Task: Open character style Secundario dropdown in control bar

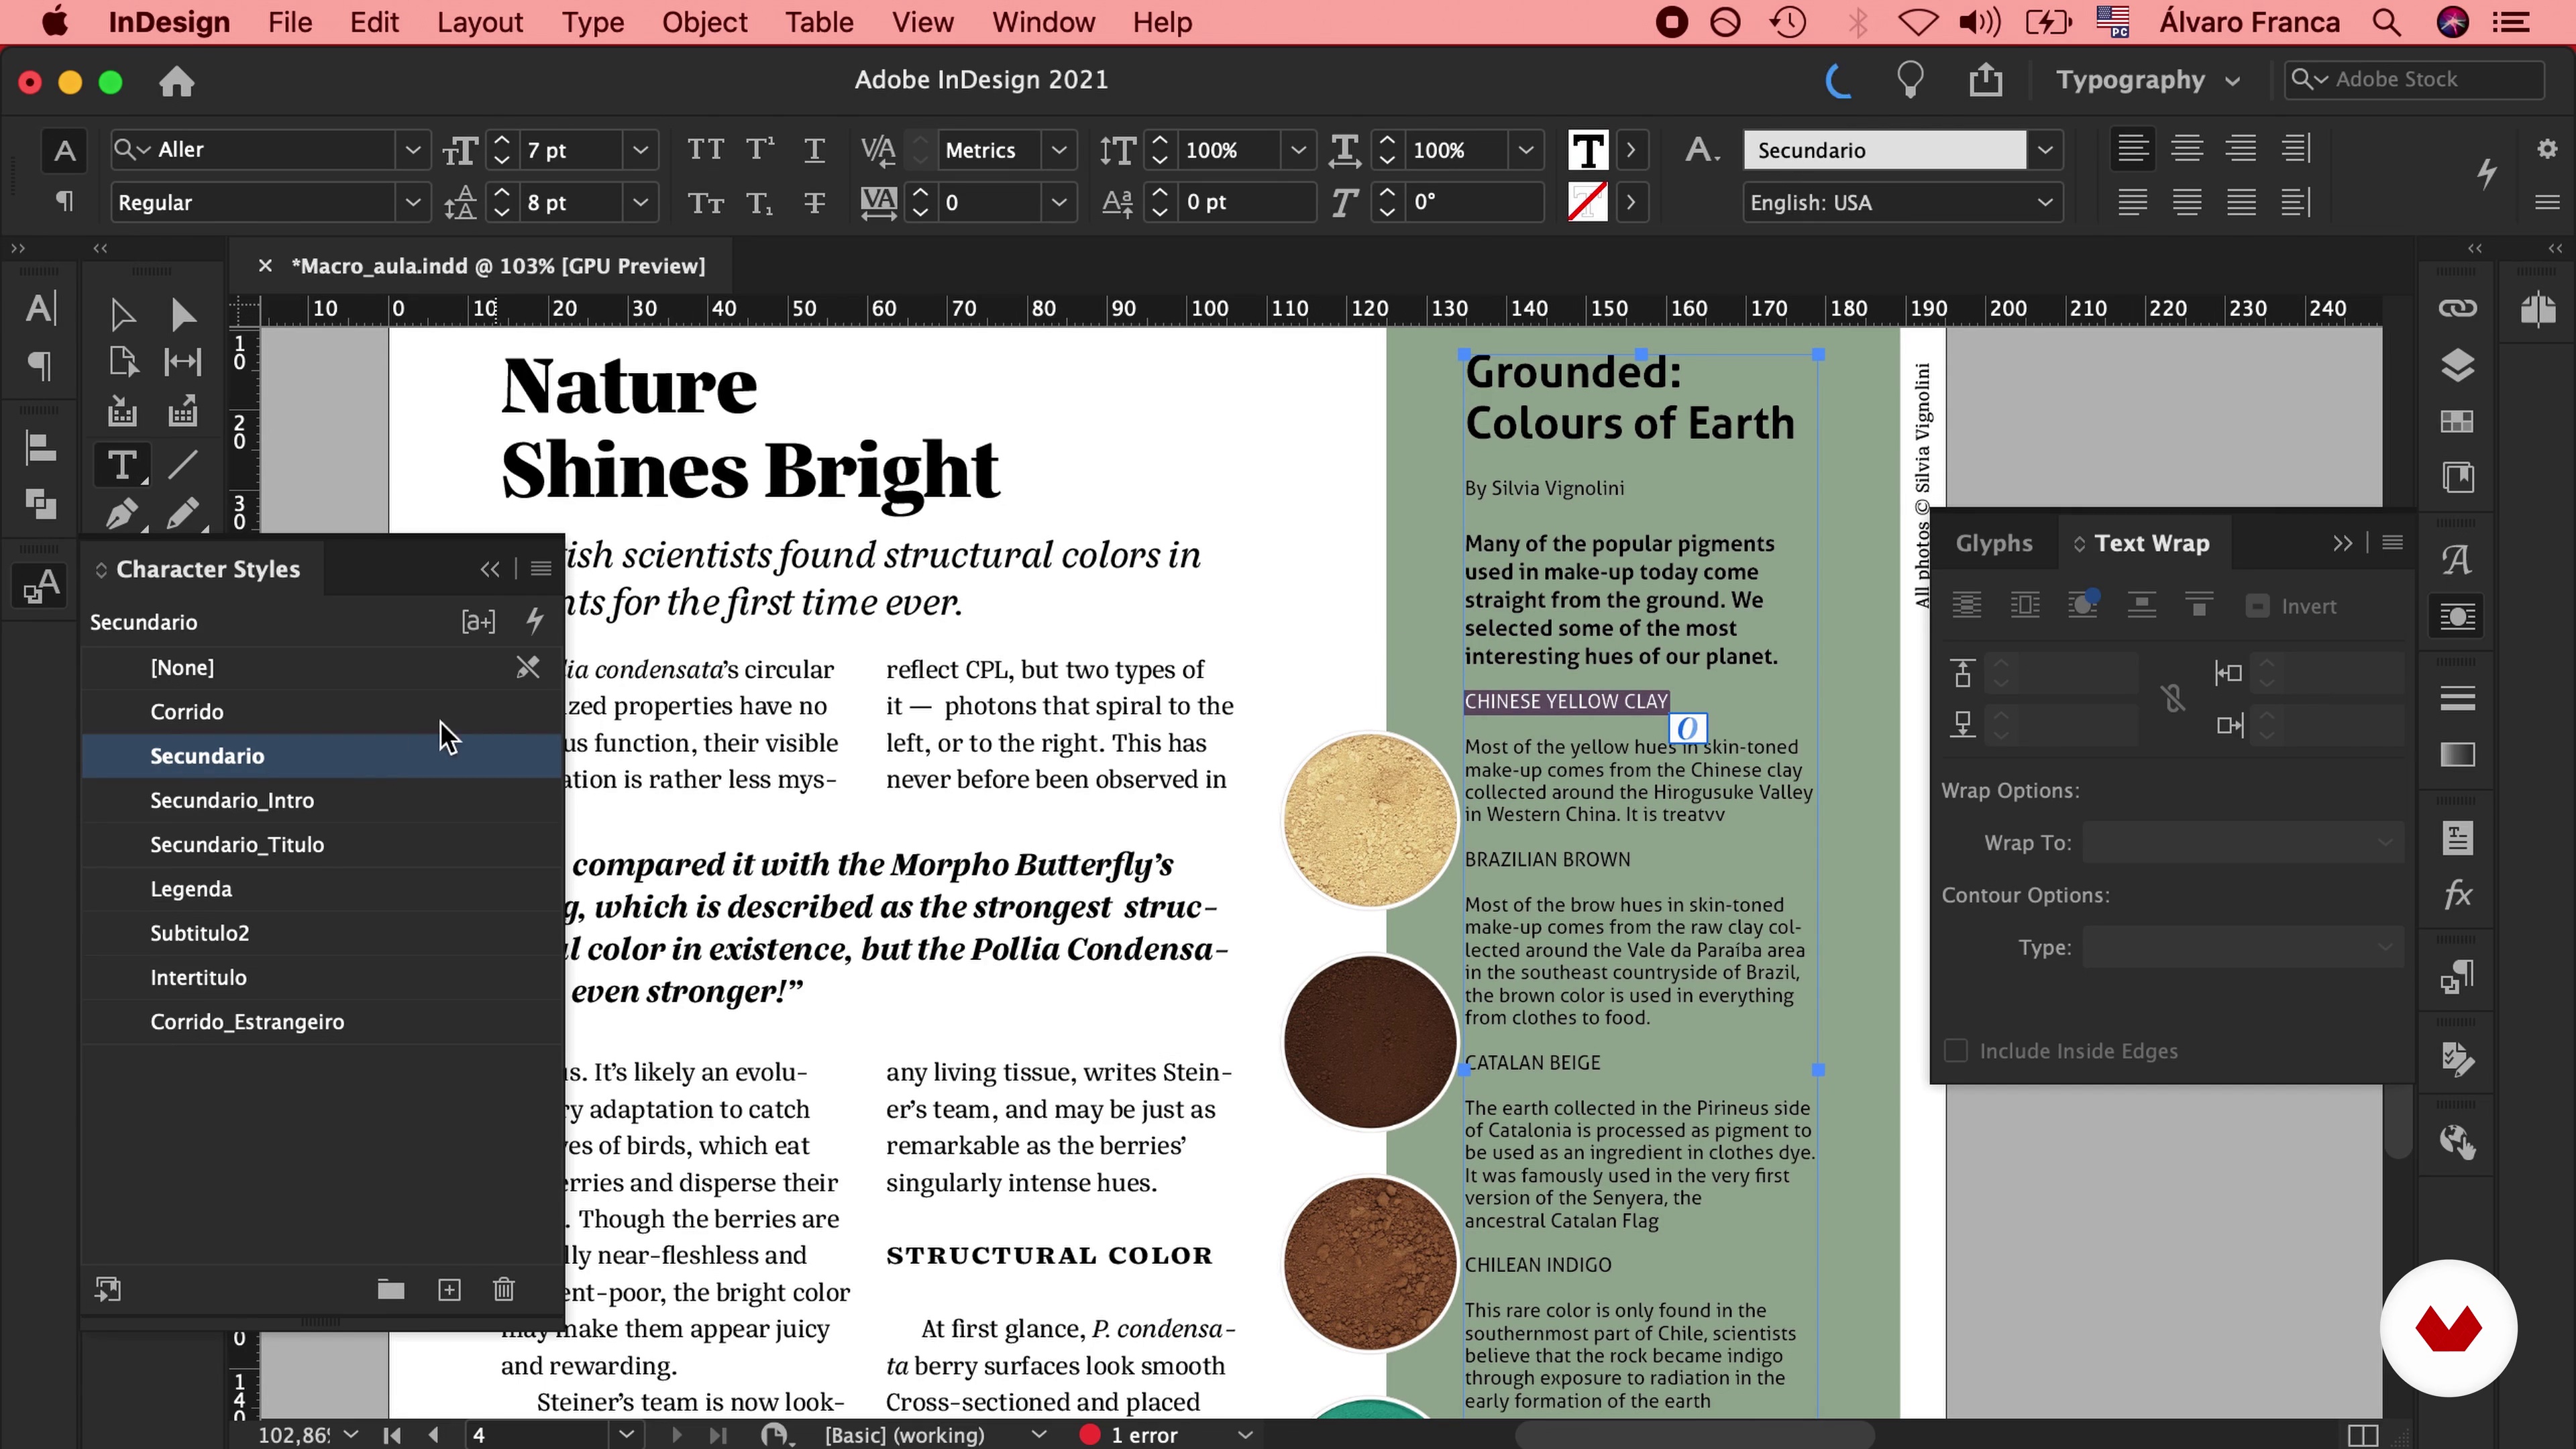Action: [x=2045, y=150]
